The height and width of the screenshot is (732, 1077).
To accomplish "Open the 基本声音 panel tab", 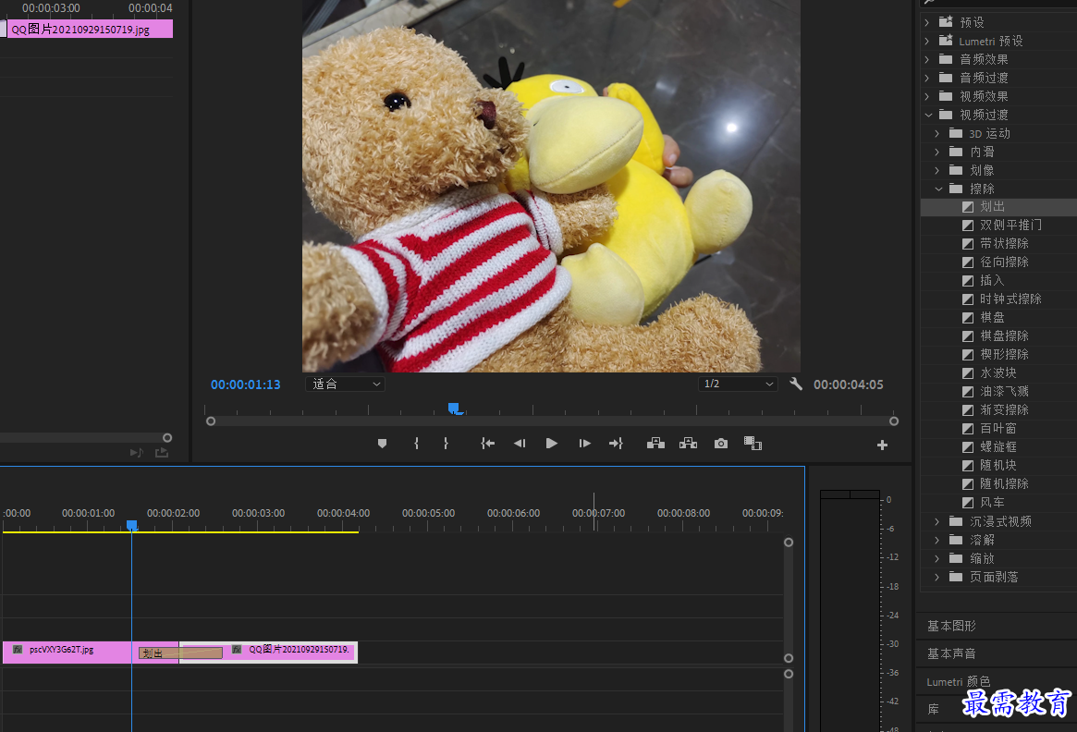I will point(951,653).
